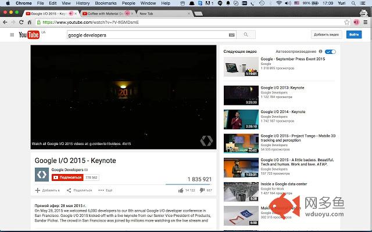Click the video player area
The width and height of the screenshot is (372, 232).
click(123, 97)
